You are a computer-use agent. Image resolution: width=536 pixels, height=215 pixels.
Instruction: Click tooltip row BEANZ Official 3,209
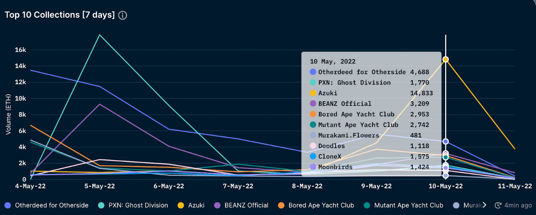370,104
